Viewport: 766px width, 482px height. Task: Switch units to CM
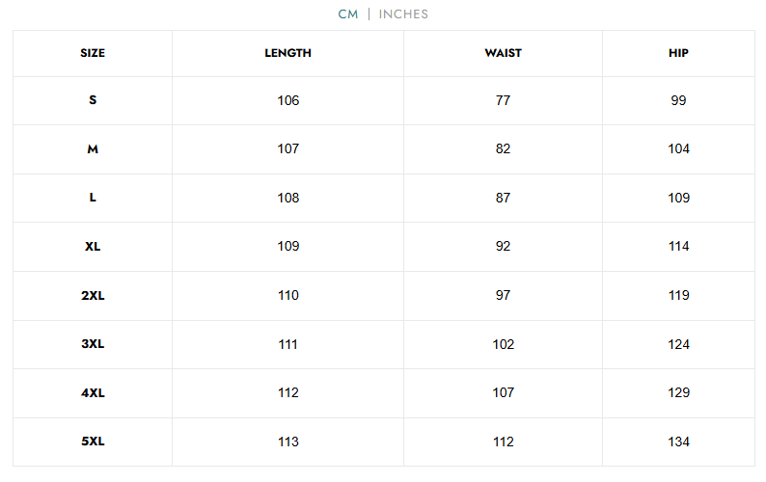(x=347, y=14)
